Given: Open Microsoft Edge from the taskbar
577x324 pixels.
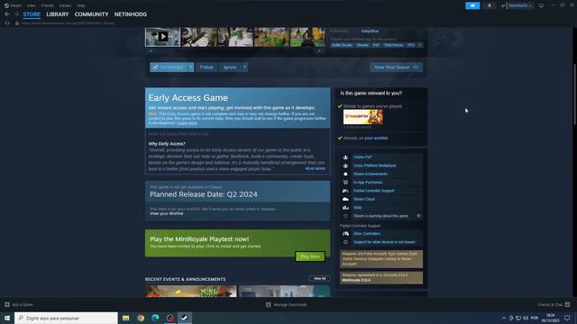Looking at the screenshot, I should 155,318.
